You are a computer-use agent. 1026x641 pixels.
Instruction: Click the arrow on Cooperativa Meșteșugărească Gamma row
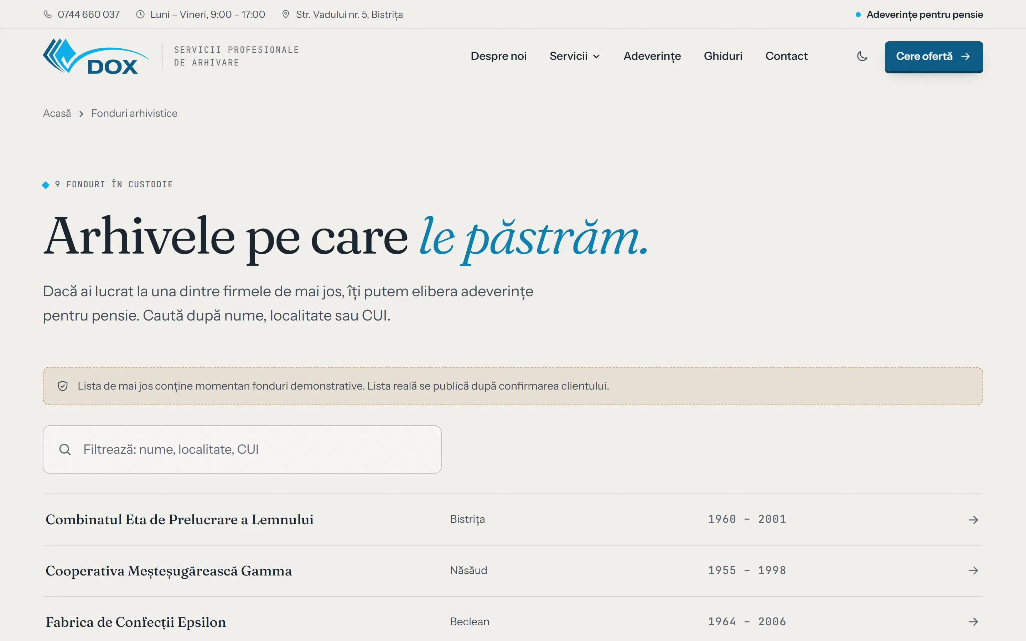coord(973,570)
